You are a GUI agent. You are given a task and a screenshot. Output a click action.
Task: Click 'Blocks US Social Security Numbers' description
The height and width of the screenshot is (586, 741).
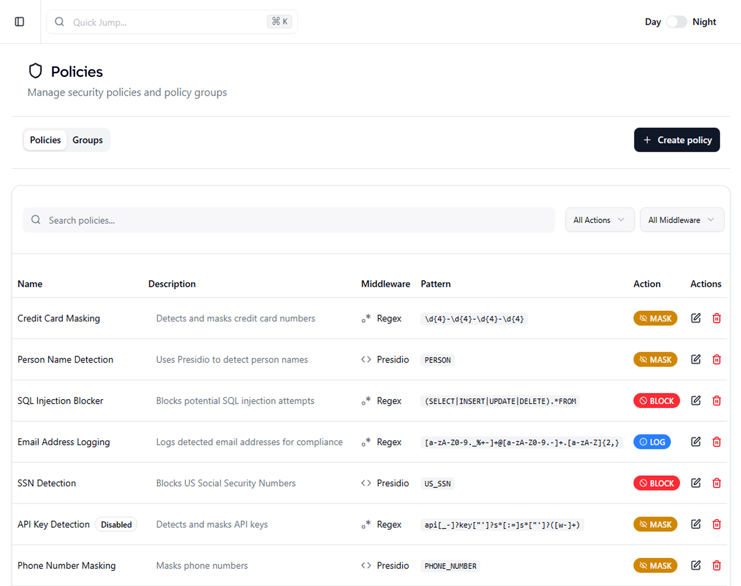[226, 483]
